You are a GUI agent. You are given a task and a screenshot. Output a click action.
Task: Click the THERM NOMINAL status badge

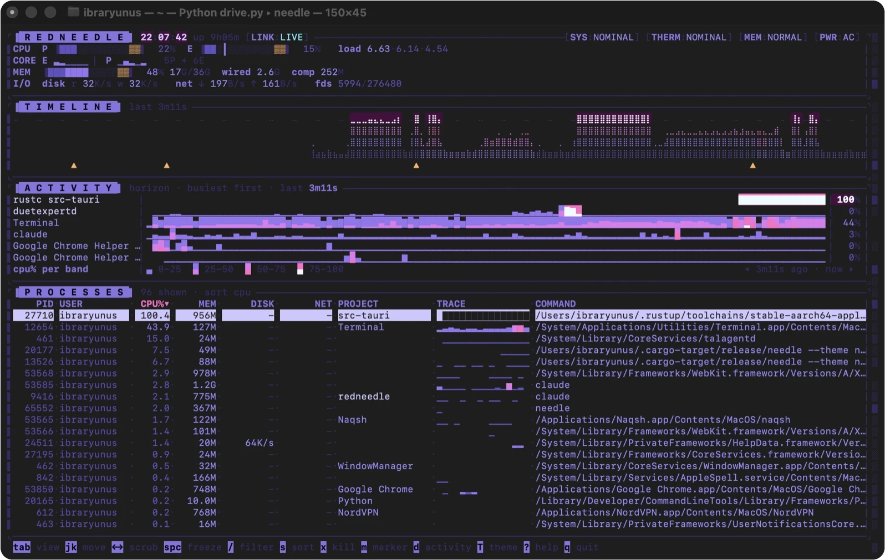click(689, 37)
